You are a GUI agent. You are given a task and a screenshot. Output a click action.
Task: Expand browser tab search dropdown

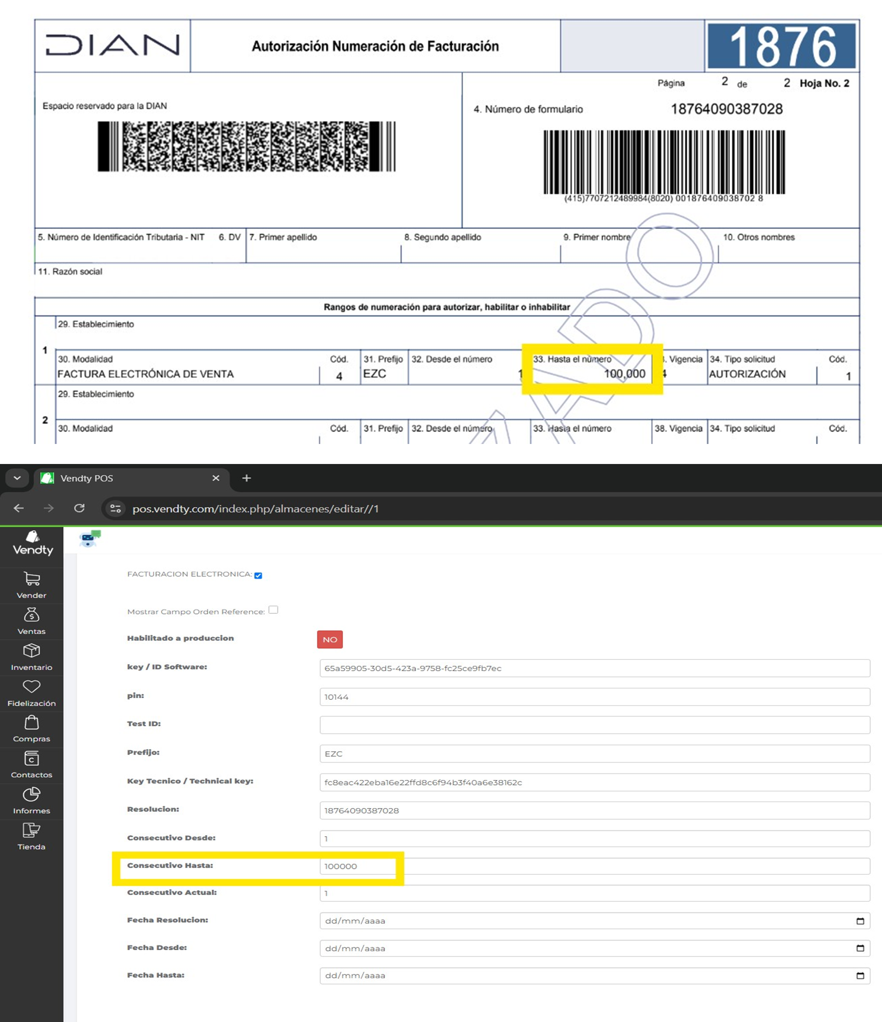17,478
